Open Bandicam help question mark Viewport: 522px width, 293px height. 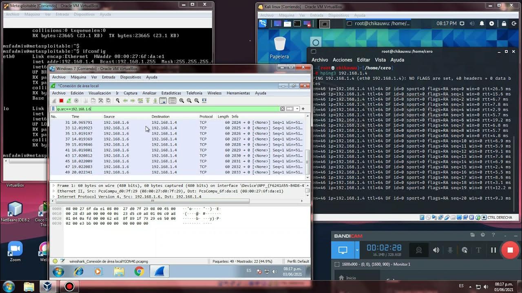493,235
